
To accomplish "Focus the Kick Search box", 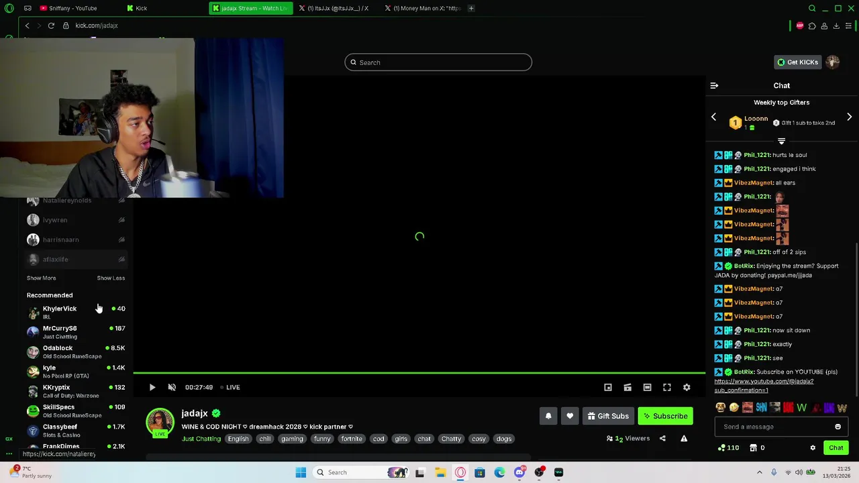I will click(x=438, y=62).
